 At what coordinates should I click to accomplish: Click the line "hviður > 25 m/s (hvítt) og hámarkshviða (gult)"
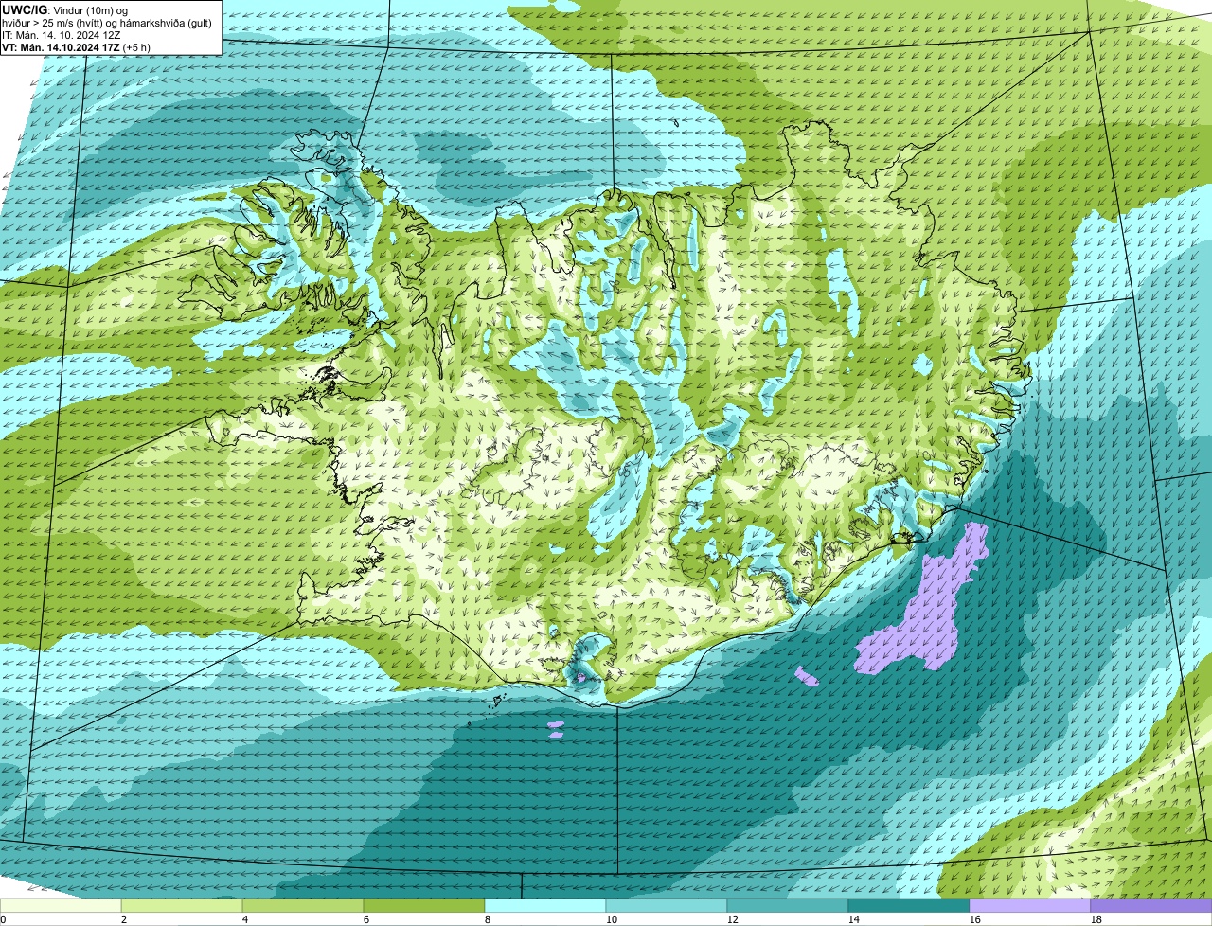click(107, 22)
